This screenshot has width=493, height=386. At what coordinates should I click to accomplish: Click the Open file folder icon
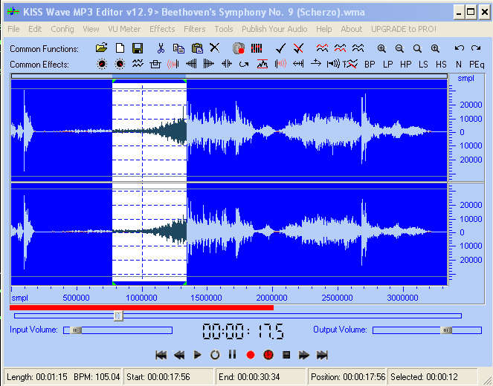(101, 48)
